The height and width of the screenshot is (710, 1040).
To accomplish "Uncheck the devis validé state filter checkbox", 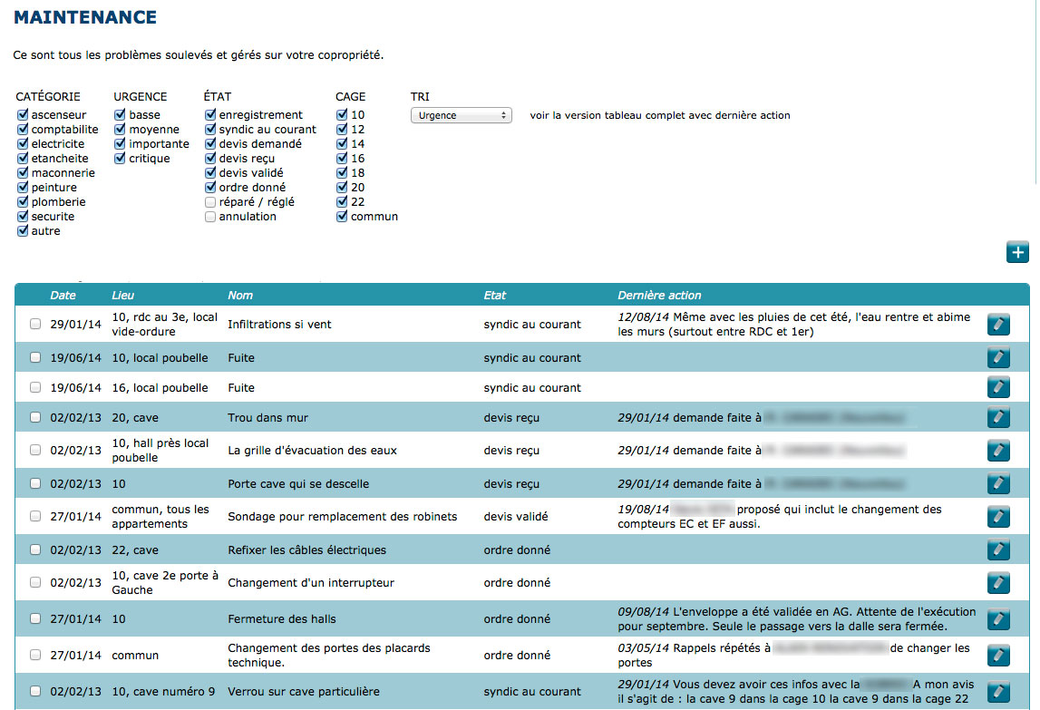I will pyautogui.click(x=210, y=172).
